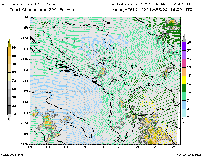Image resolution: width=207 pixels, height=157 pixels.
Task: Click the 43N latitude label
Action: [x=26, y=70]
